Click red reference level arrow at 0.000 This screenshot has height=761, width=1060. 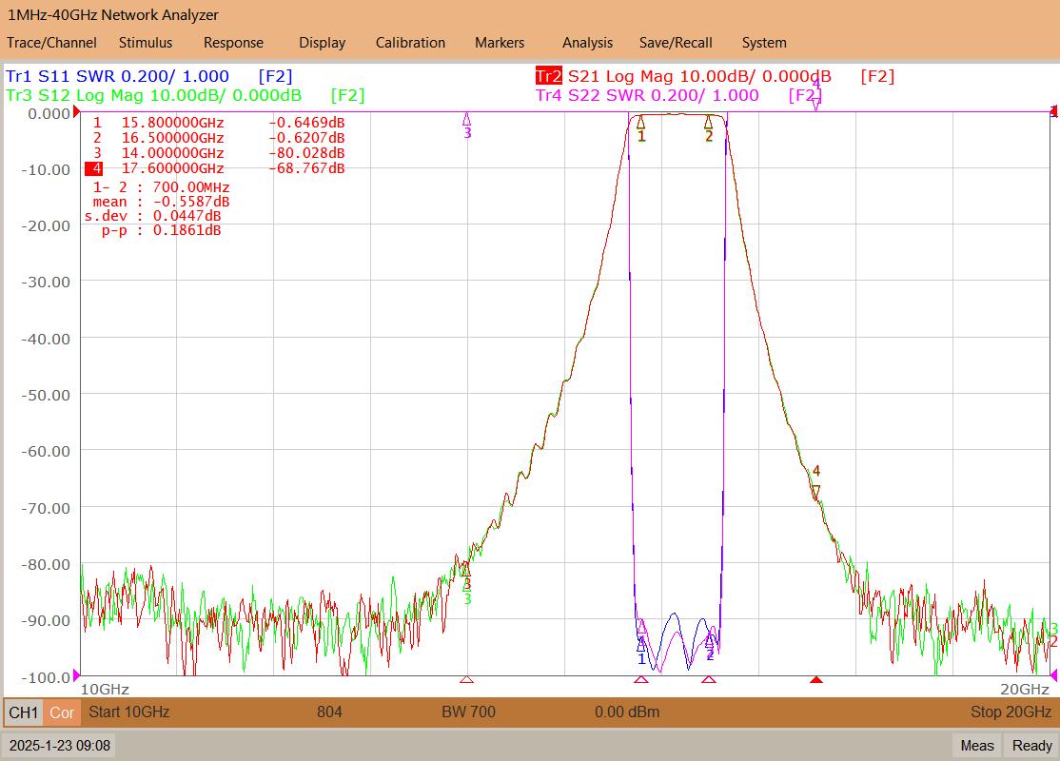click(76, 111)
